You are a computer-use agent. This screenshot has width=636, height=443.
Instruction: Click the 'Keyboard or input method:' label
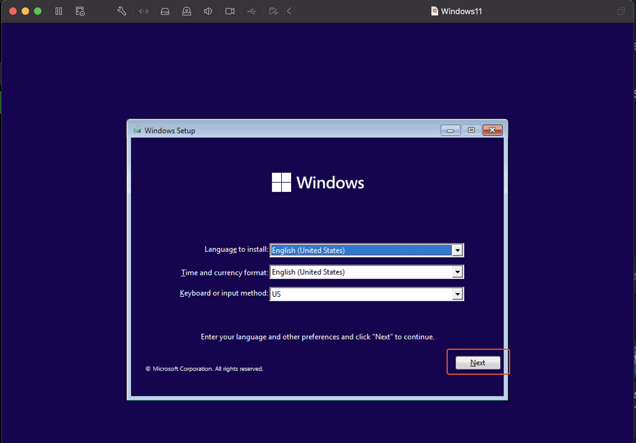tap(224, 293)
